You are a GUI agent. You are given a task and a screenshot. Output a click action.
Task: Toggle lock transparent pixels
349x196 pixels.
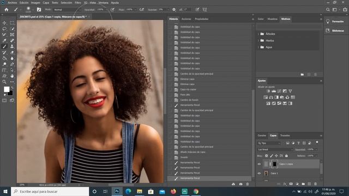point(266,156)
